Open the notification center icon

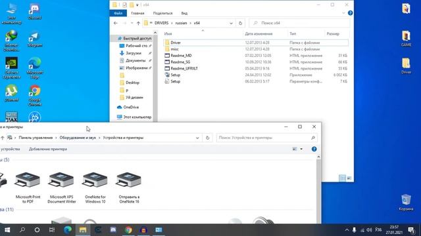411,230
